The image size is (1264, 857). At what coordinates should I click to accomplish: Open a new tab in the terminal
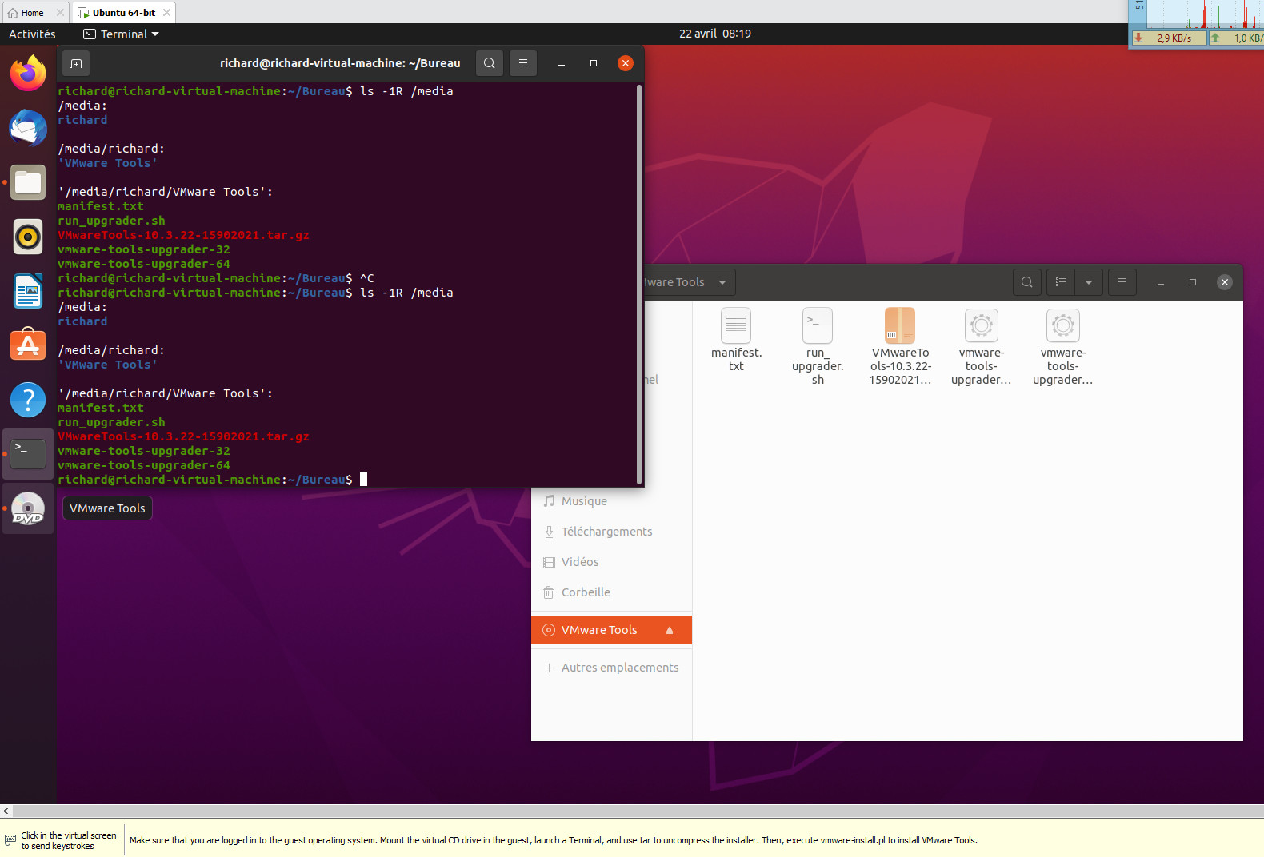[76, 63]
